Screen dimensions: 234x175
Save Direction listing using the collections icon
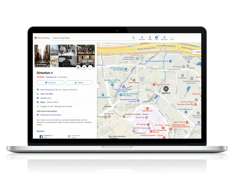(x=78, y=67)
